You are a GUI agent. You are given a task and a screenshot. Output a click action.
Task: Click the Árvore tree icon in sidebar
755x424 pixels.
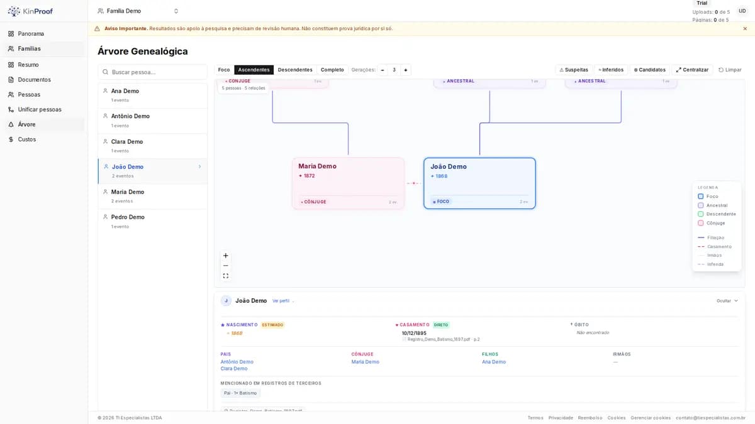[x=11, y=125]
